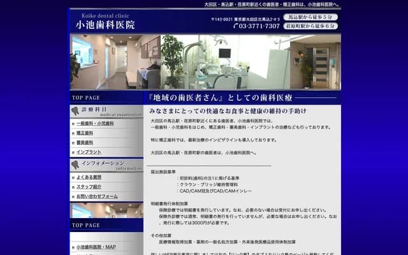View the スタッフ紹介 page

(x=89, y=187)
